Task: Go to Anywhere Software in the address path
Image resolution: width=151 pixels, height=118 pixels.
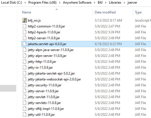Action: coord(77,3)
